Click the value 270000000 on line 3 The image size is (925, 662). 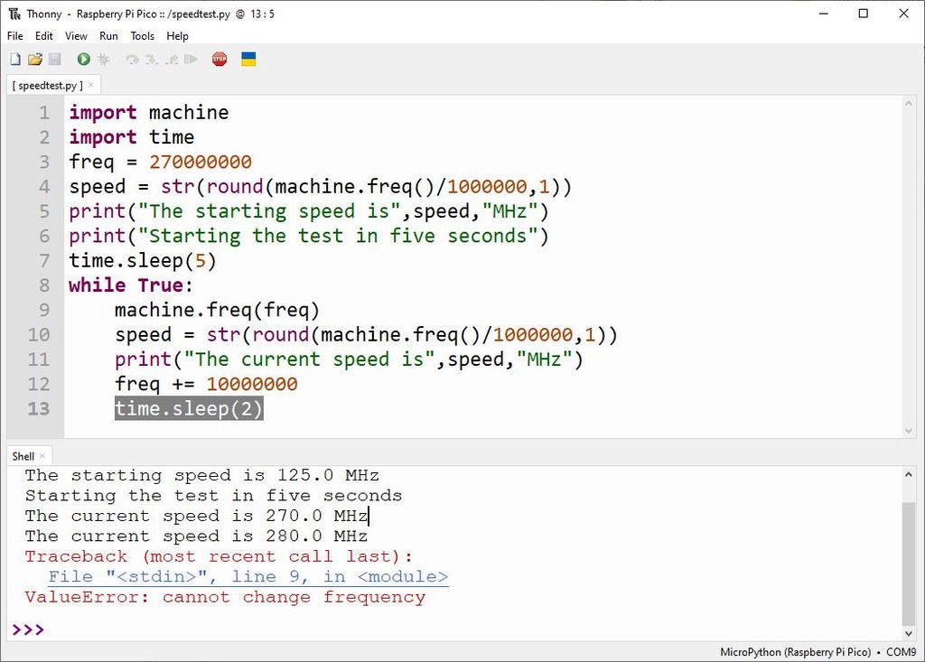[x=201, y=162]
